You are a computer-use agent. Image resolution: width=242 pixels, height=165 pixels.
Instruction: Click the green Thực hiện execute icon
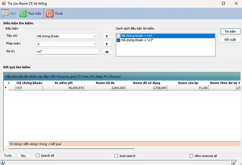pos(23,14)
